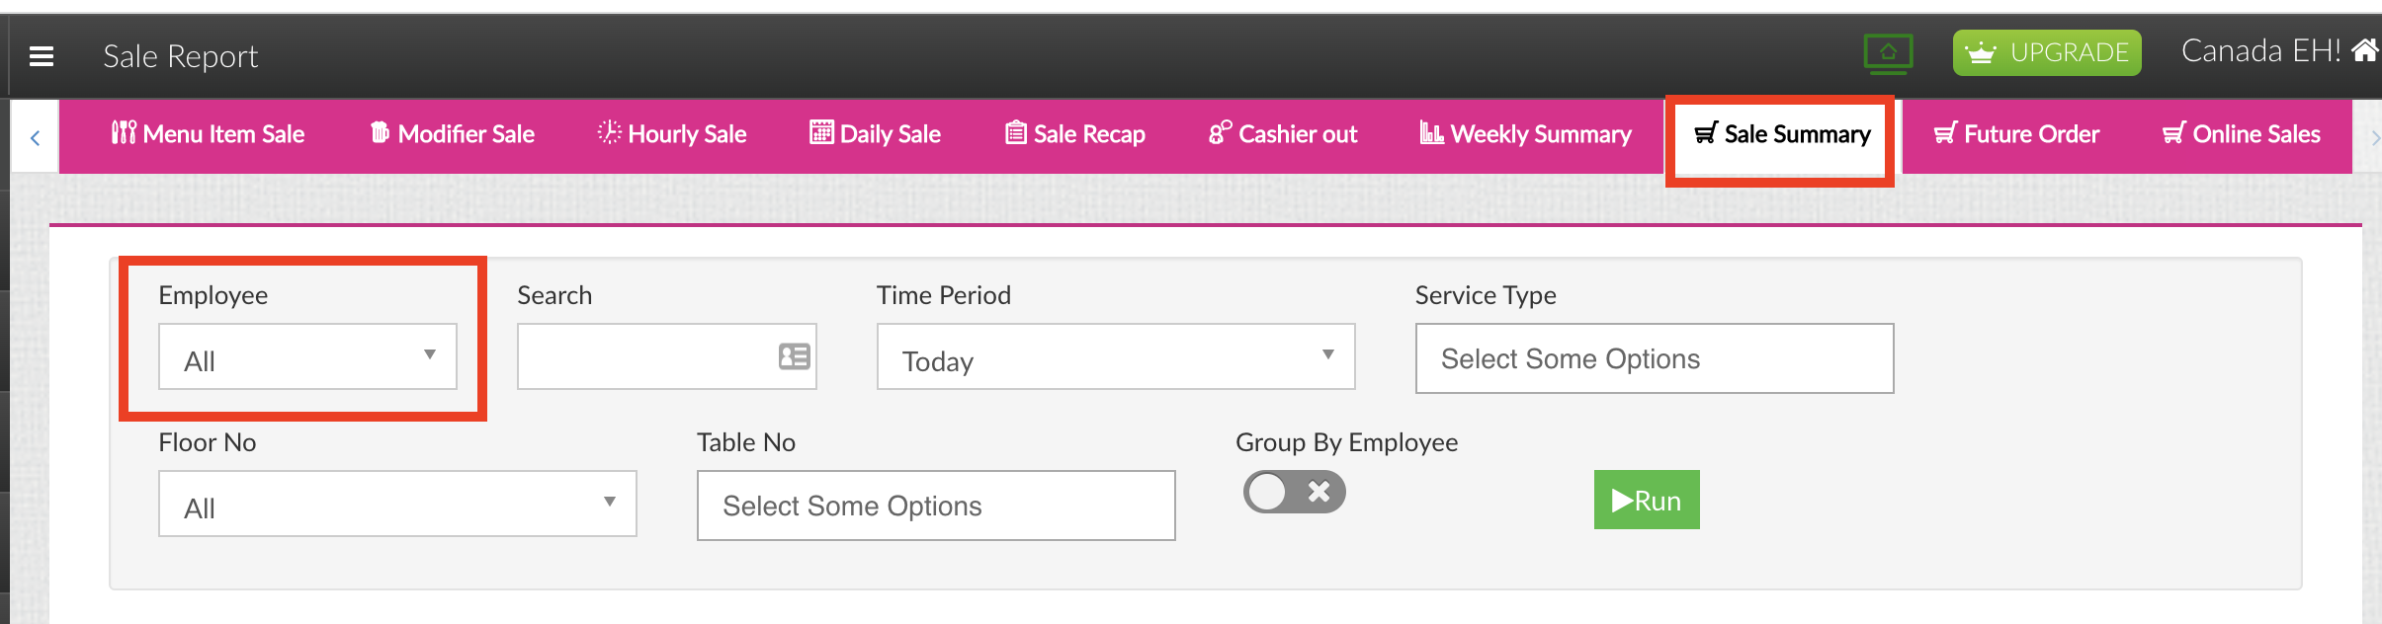This screenshot has width=2382, height=624.
Task: Toggle the Group By Employee switch
Action: 1294,492
